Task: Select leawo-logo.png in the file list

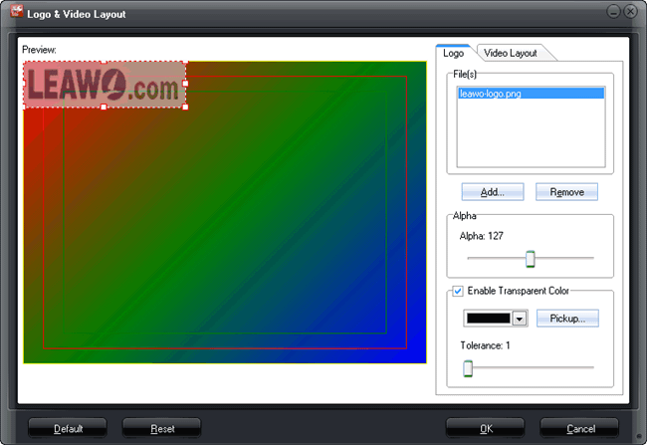Action: pyautogui.click(x=532, y=94)
